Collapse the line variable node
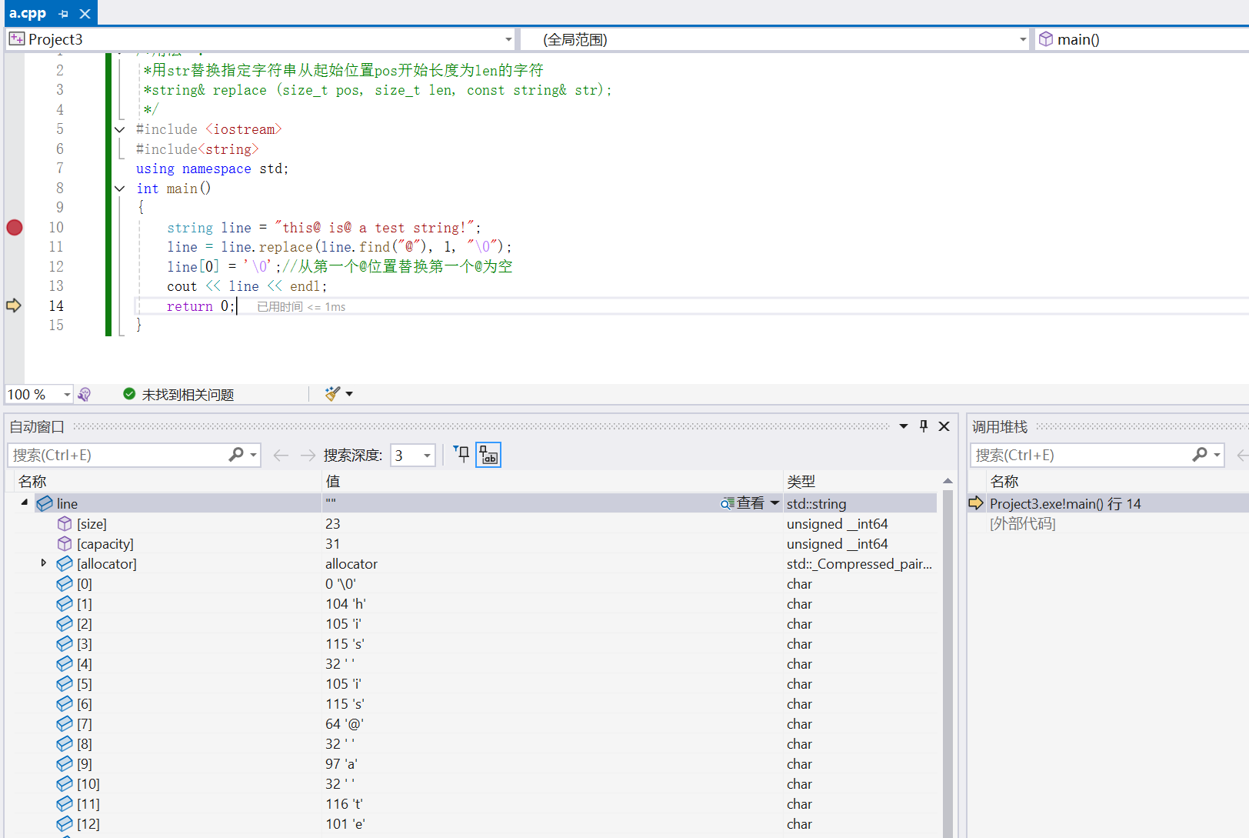 [x=25, y=502]
